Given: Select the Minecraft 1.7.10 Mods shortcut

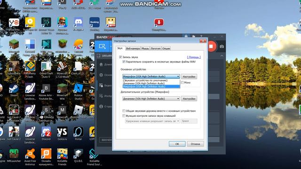Looking at the screenshot, I should pyautogui.click(x=62, y=70).
